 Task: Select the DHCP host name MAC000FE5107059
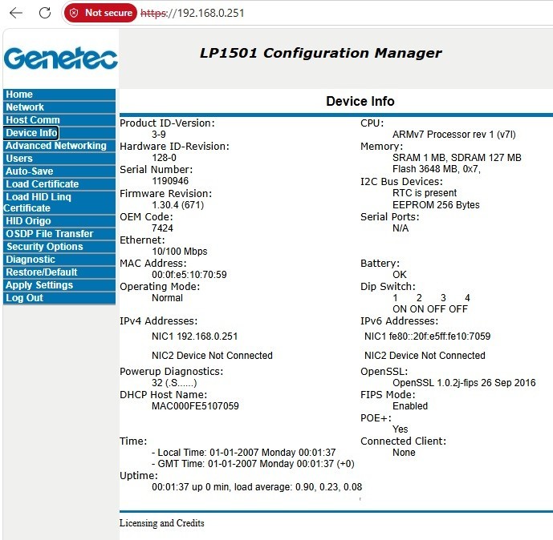point(195,406)
